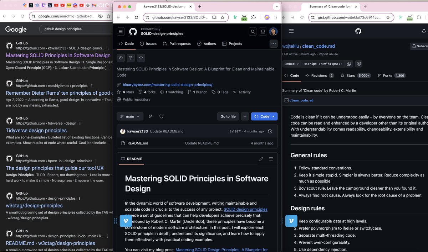
Task: Open notifications inbox in repository header
Action: click(x=263, y=32)
